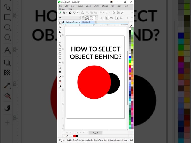Image resolution: width=191 pixels, height=143 pixels.
Task: Expand the standard toolbar overflow chevron
Action: pyautogui.click(x=132, y=13)
